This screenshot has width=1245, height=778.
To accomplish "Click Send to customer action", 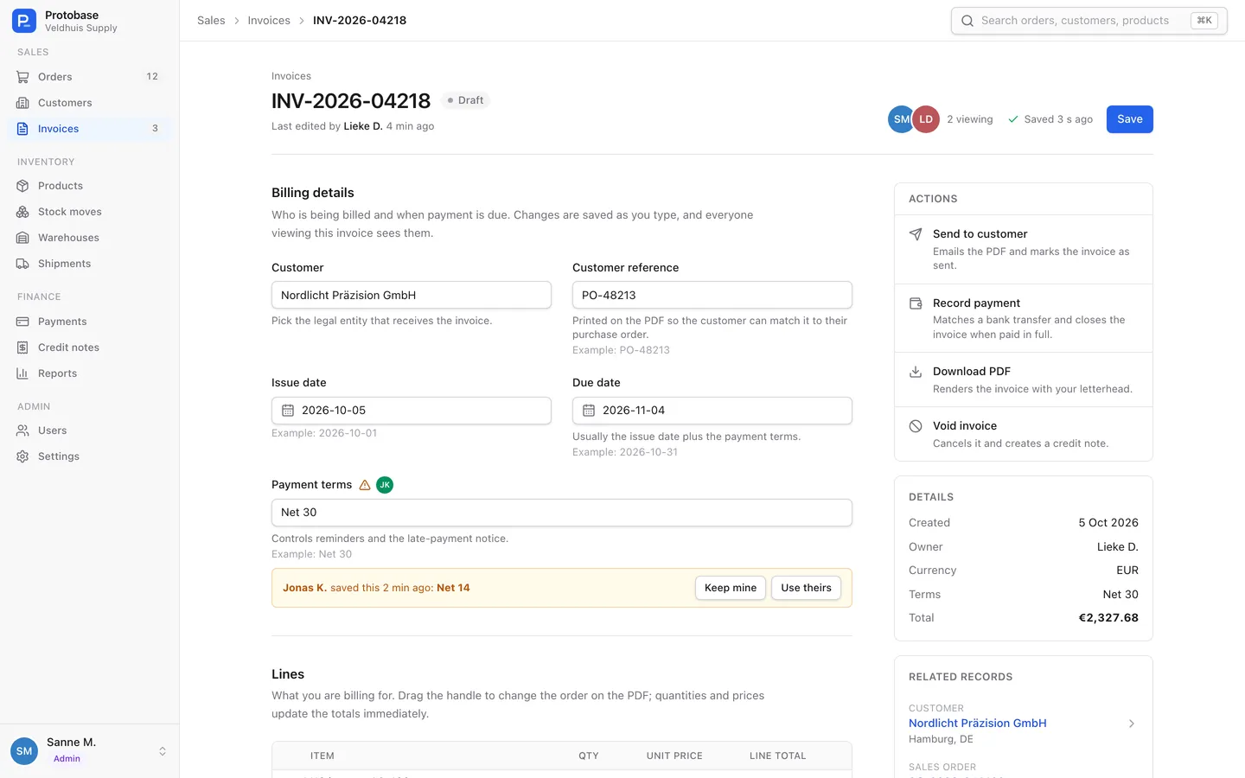I will (1024, 249).
